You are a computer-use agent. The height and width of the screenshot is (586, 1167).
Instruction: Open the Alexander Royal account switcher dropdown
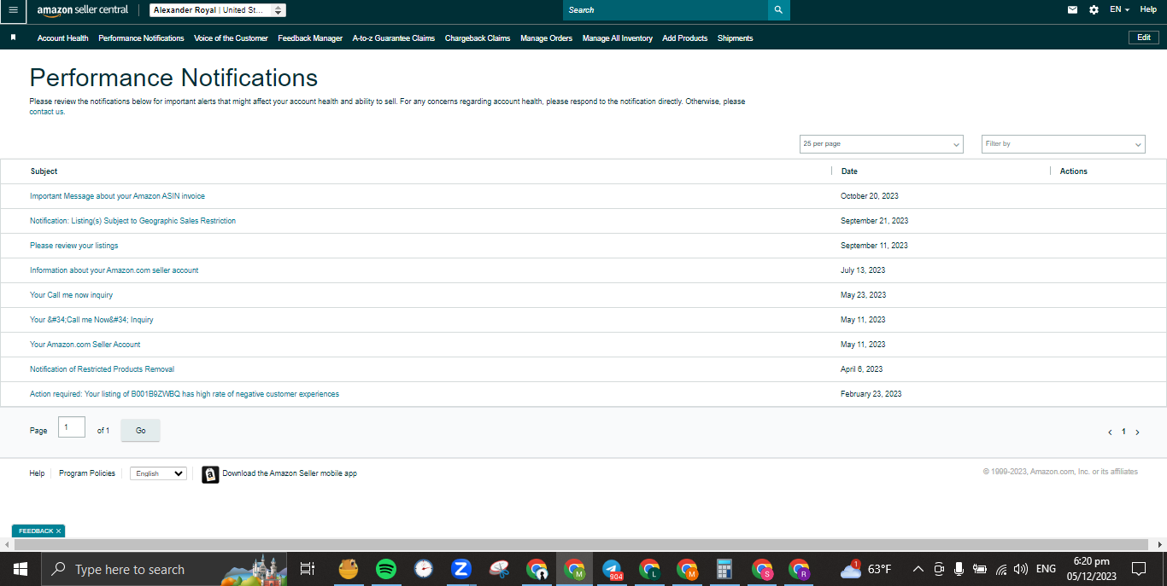click(x=218, y=10)
